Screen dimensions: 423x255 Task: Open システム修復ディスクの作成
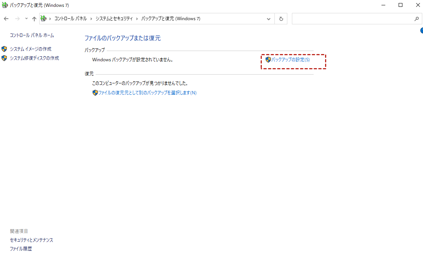(x=34, y=58)
